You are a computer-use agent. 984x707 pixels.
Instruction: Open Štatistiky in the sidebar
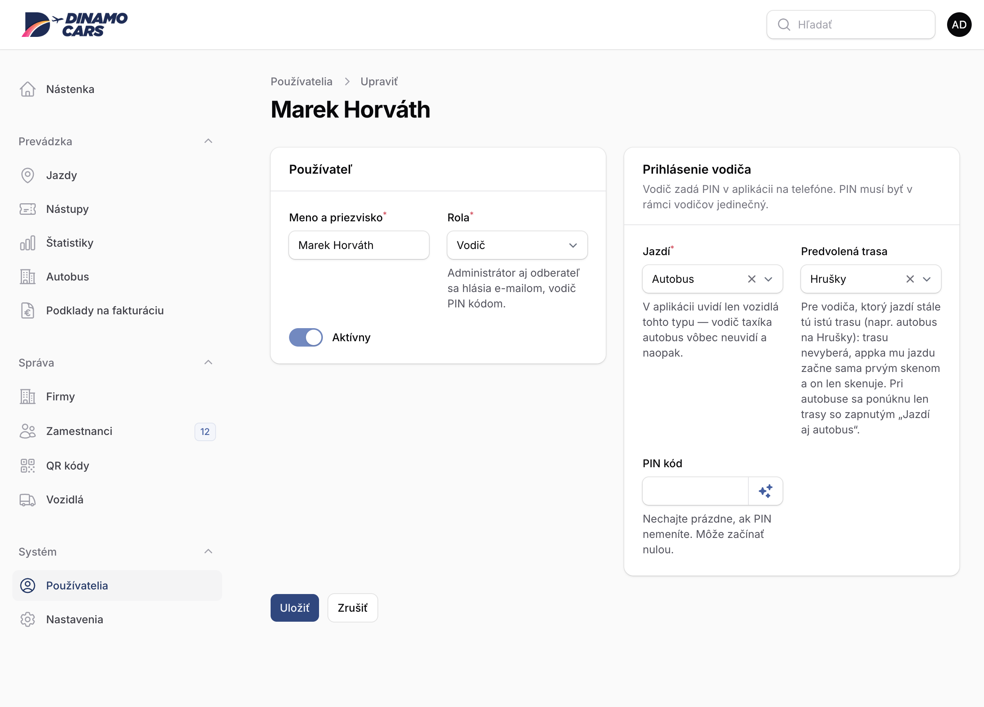click(x=117, y=243)
